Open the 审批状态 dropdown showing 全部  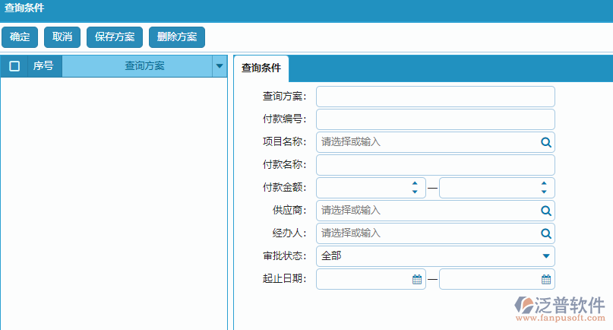pyautogui.click(x=435, y=256)
